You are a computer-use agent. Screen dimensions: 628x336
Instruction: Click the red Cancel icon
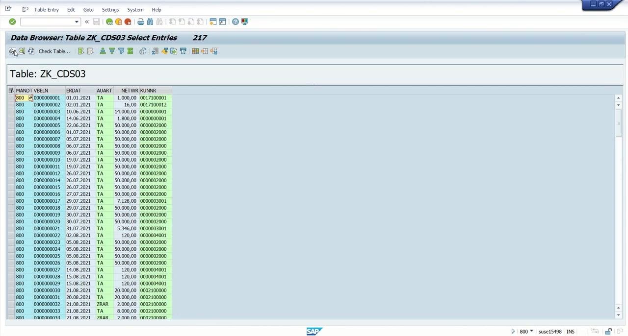[128, 22]
